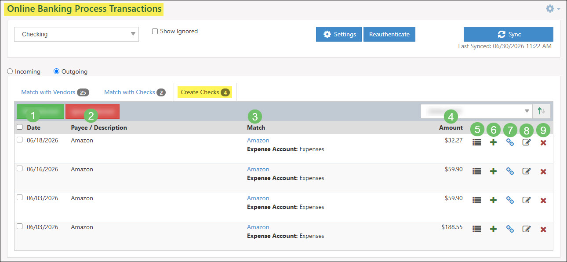
Task: Click the blue Sync button
Action: click(x=509, y=34)
